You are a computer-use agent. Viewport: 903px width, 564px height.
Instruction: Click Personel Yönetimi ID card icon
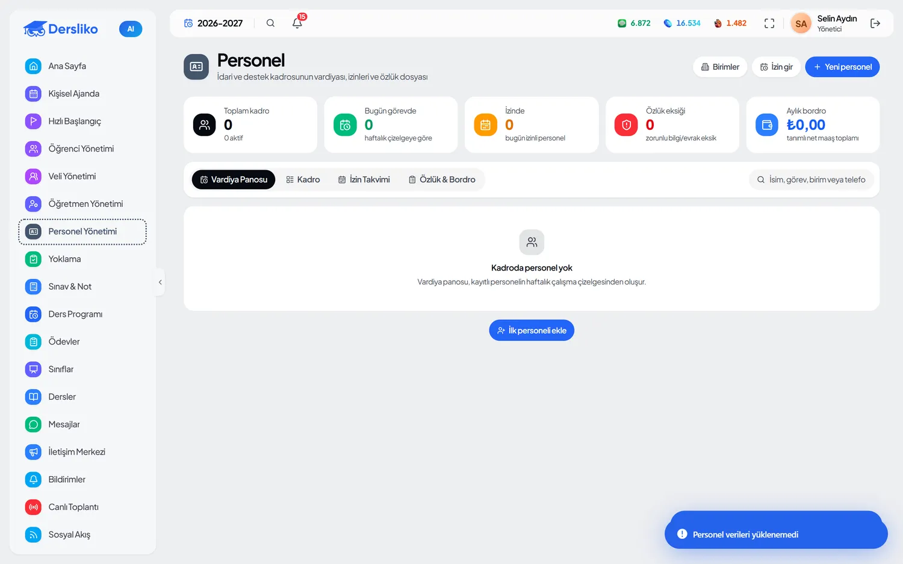(34, 231)
